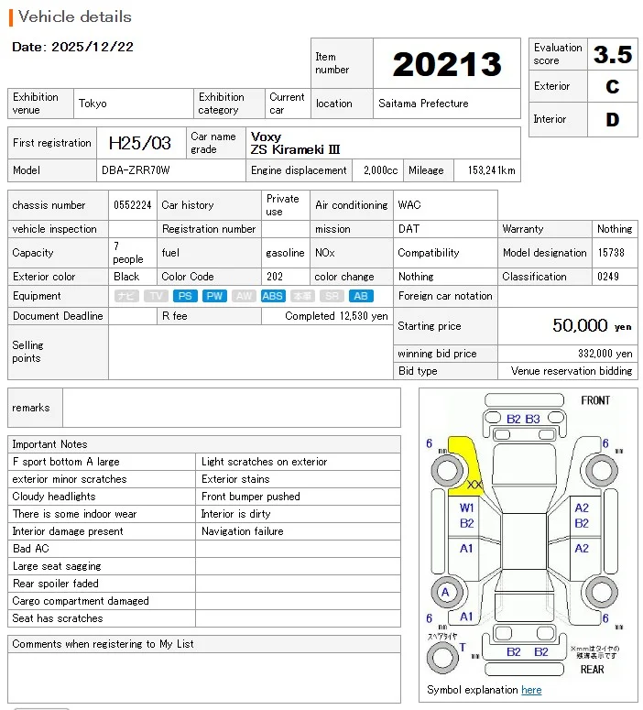Screen dimensions: 643x710
Task: Click the 7 people capacity cell
Action: (x=132, y=253)
